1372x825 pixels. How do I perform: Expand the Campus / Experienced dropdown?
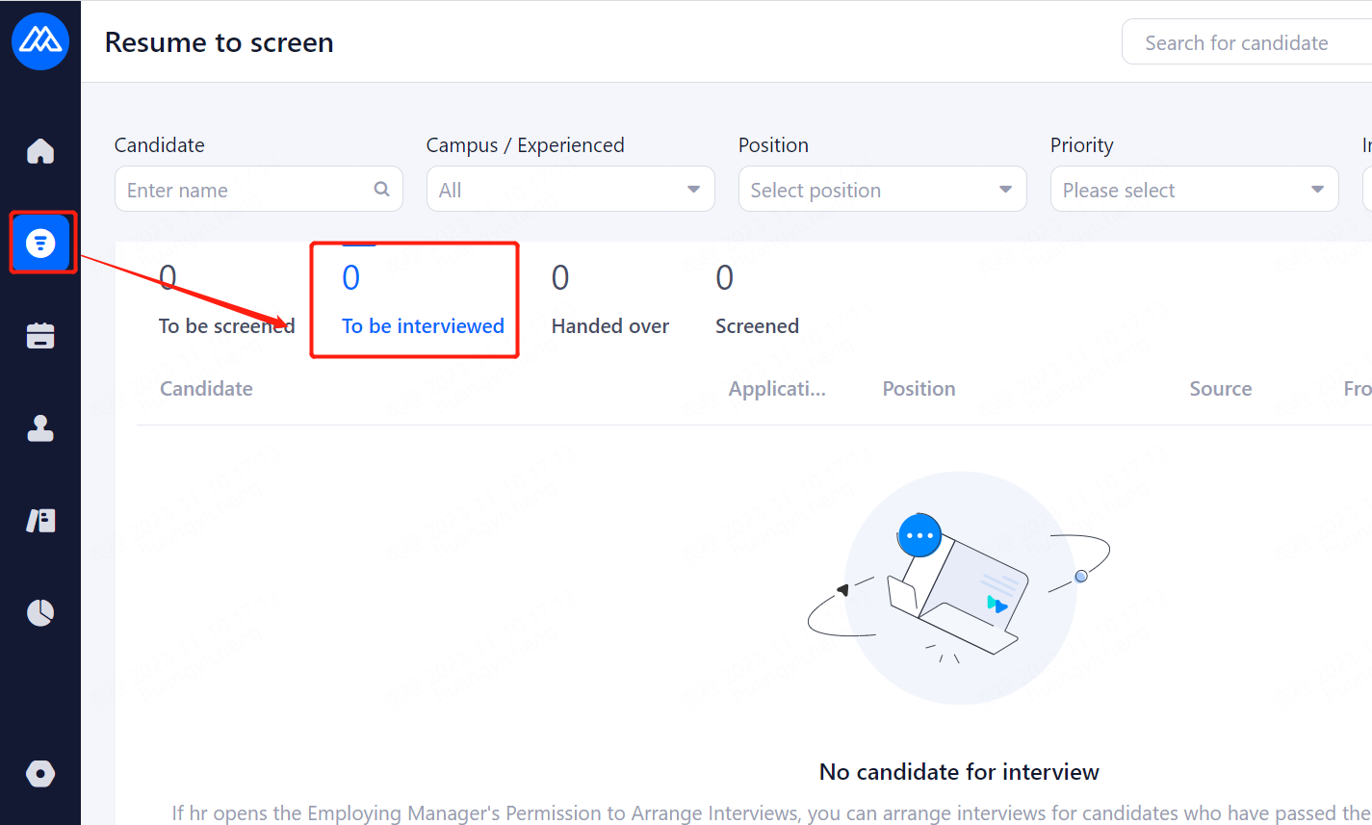[x=570, y=190]
